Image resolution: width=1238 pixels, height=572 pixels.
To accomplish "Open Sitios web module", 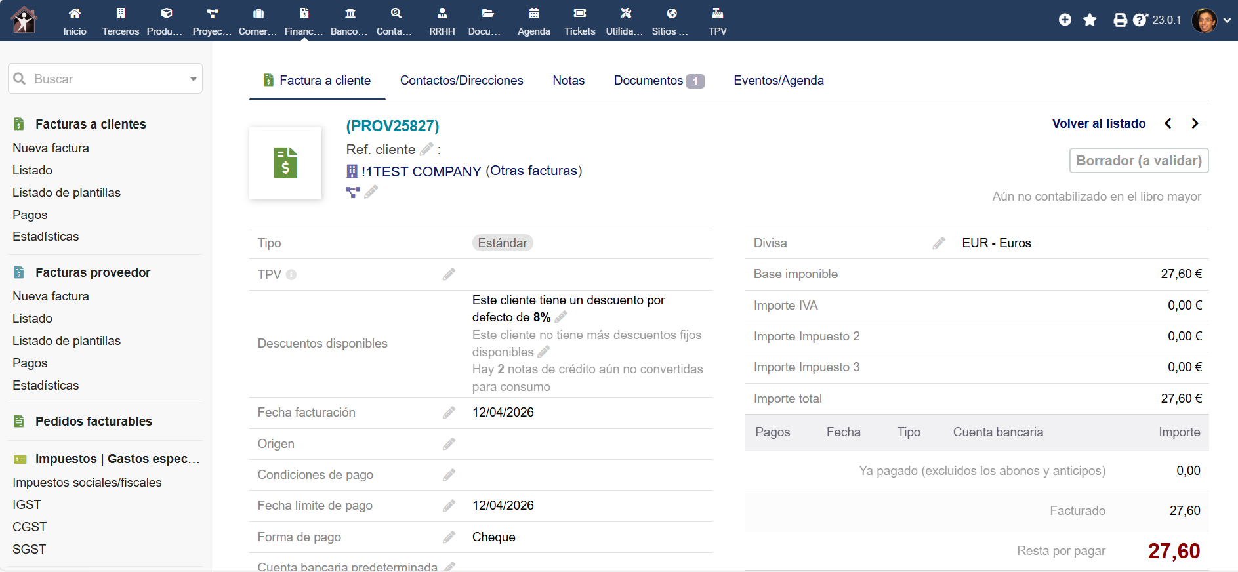I will 671,21.
